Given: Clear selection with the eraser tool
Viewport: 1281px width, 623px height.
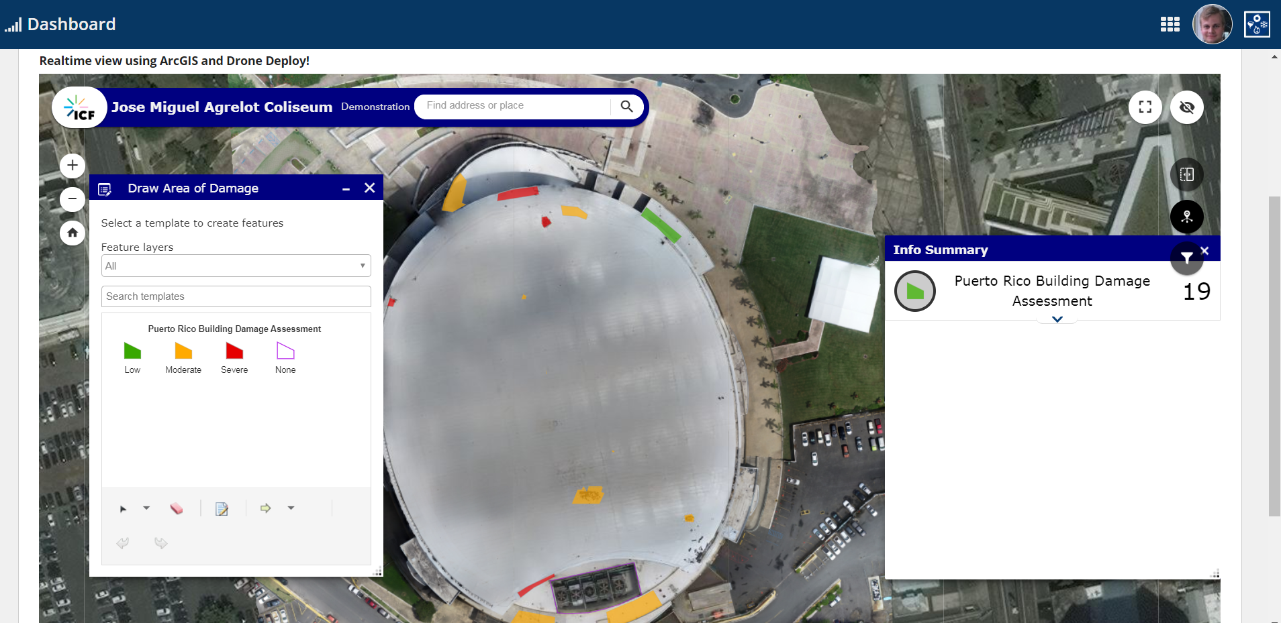Looking at the screenshot, I should coord(176,508).
